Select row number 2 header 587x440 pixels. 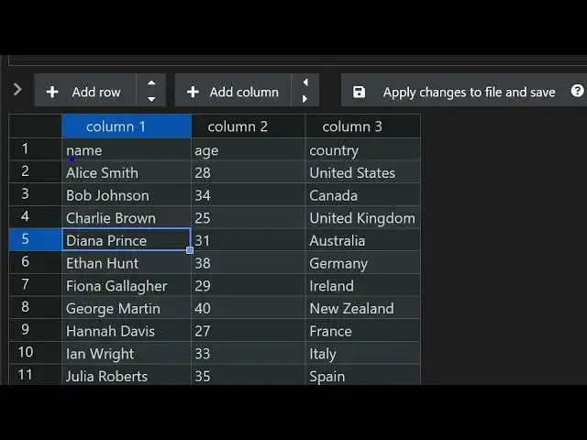pyautogui.click(x=35, y=171)
